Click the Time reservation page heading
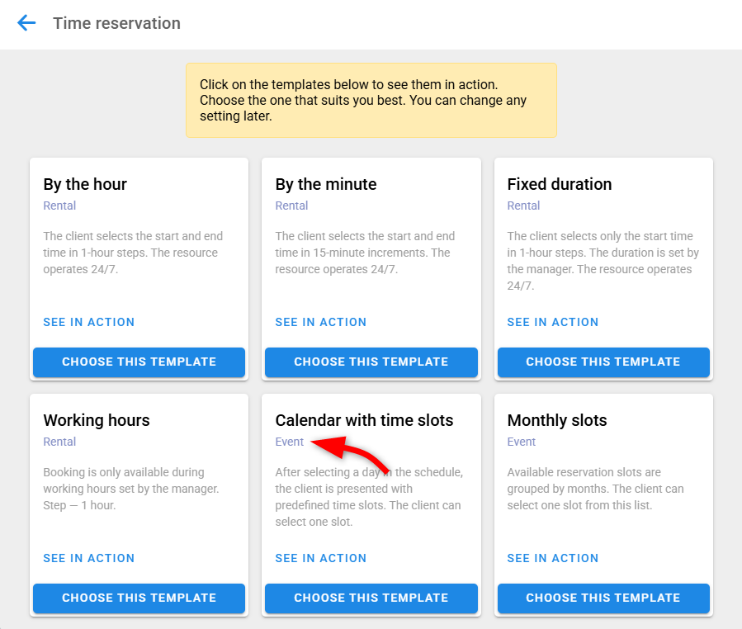 point(116,23)
